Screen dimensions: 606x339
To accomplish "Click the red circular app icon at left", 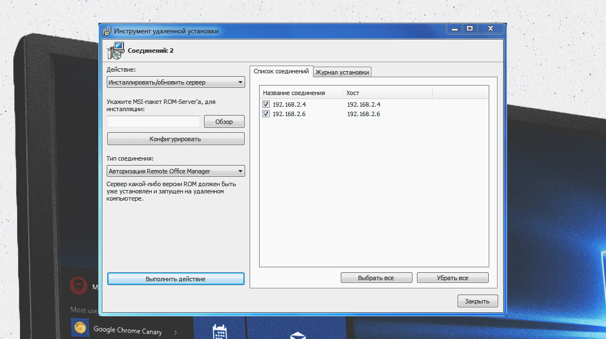I will (78, 286).
